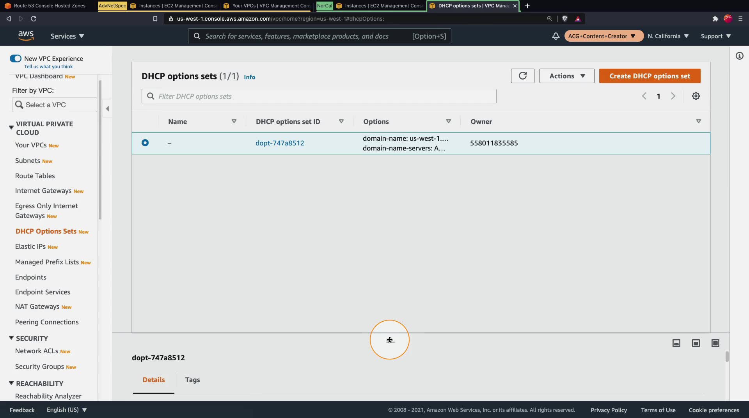The image size is (749, 418).
Task: Collapse the left navigation pane
Action: 107,109
